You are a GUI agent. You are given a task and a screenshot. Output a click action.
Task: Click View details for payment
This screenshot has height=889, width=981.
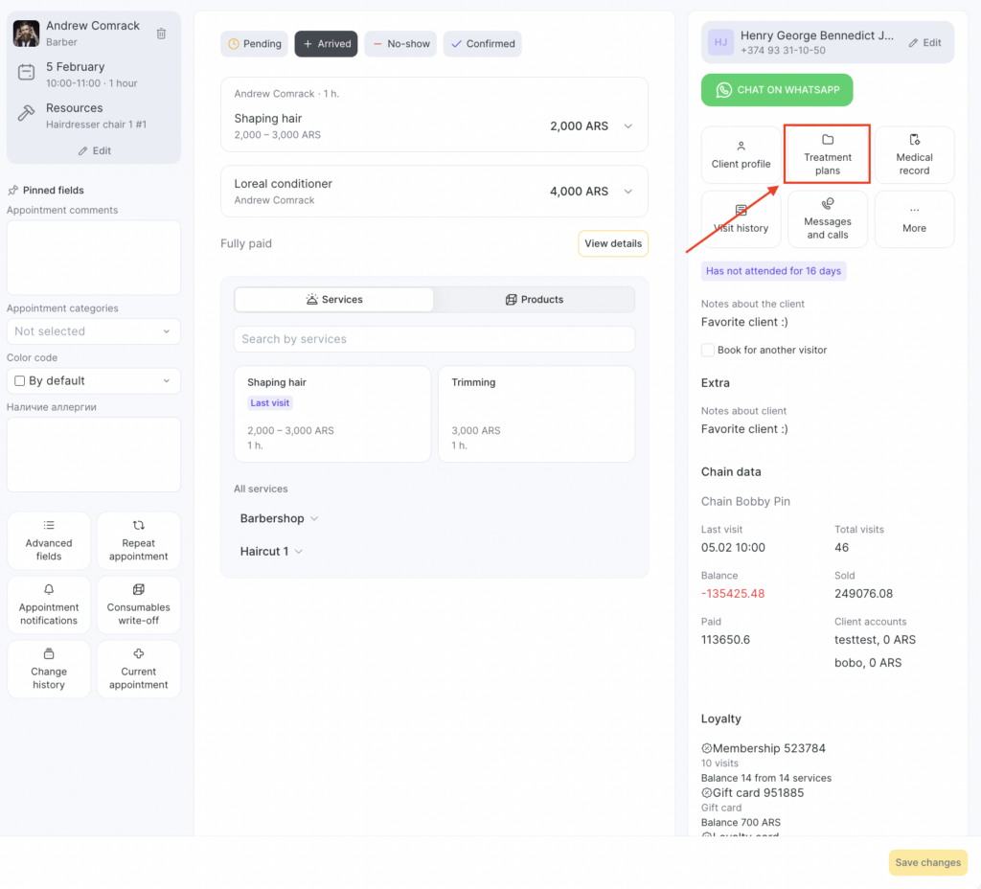coord(612,243)
